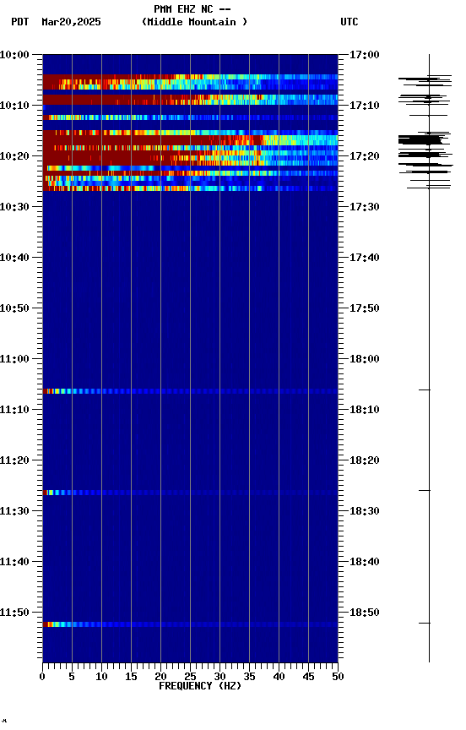Click the '17:00' UTC time label
466x730 pixels.
(365, 55)
